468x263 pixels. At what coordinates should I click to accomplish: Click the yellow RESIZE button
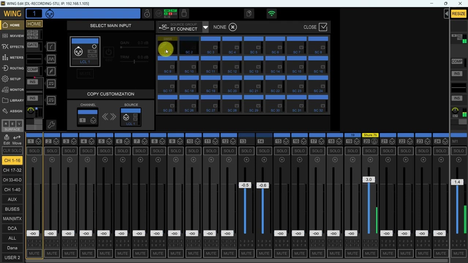pos(458,14)
